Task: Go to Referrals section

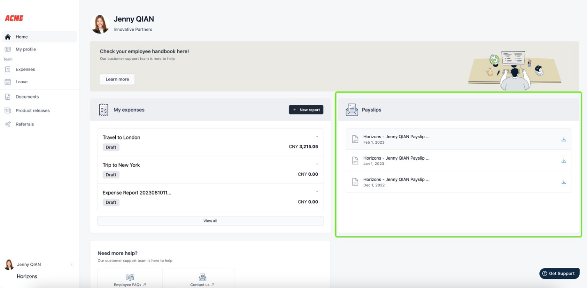Action: click(x=25, y=124)
